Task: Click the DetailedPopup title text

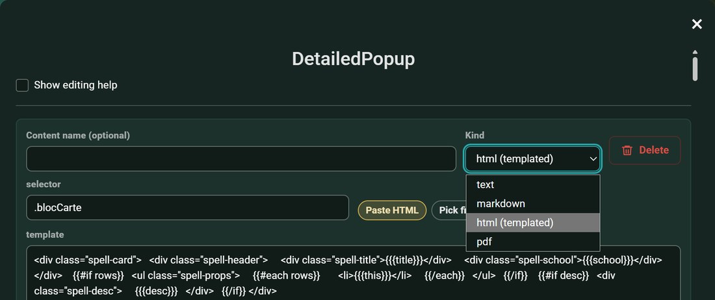Action: click(354, 59)
